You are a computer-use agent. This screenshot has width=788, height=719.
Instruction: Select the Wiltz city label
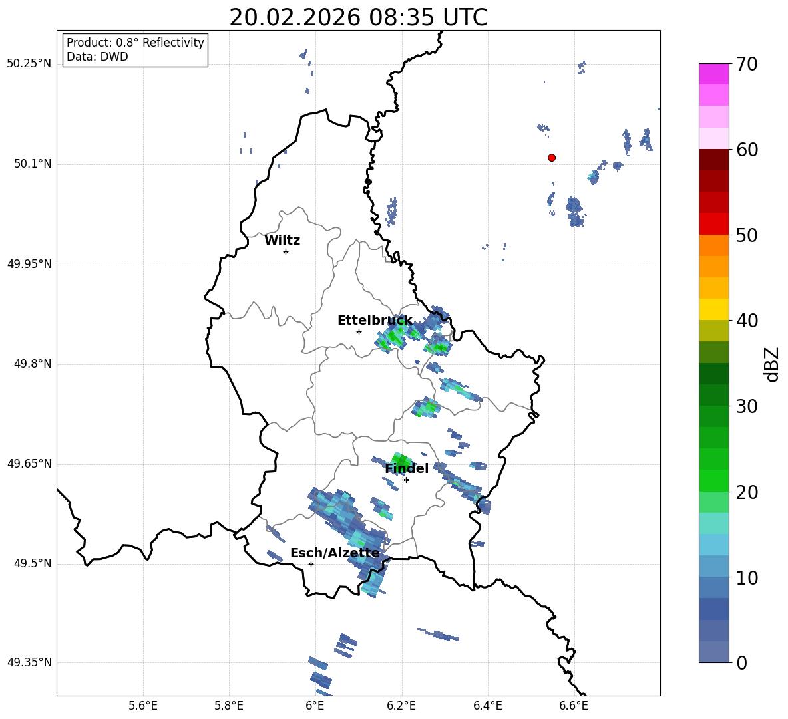point(282,241)
